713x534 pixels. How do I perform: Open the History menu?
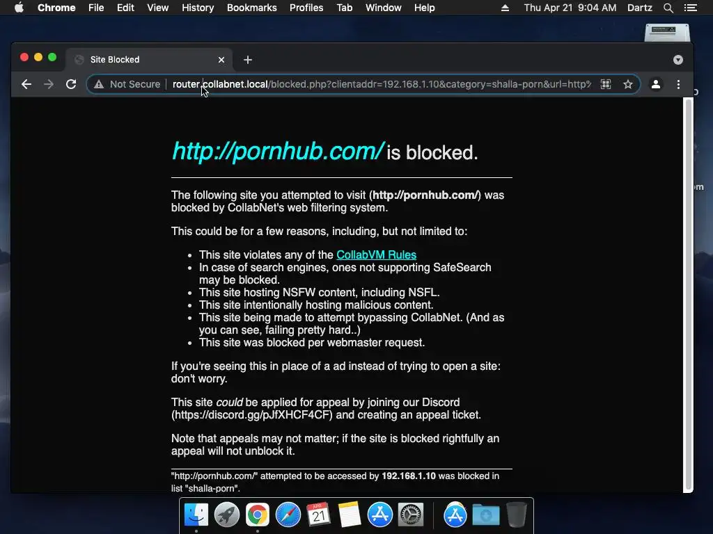click(198, 8)
